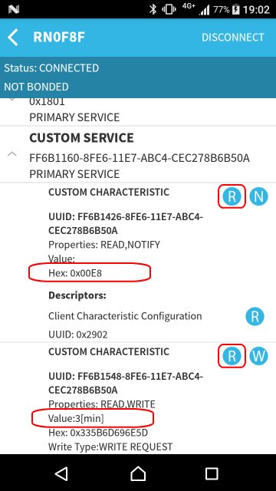Click the DISCONNECT button
The image size is (276, 491).
click(233, 38)
